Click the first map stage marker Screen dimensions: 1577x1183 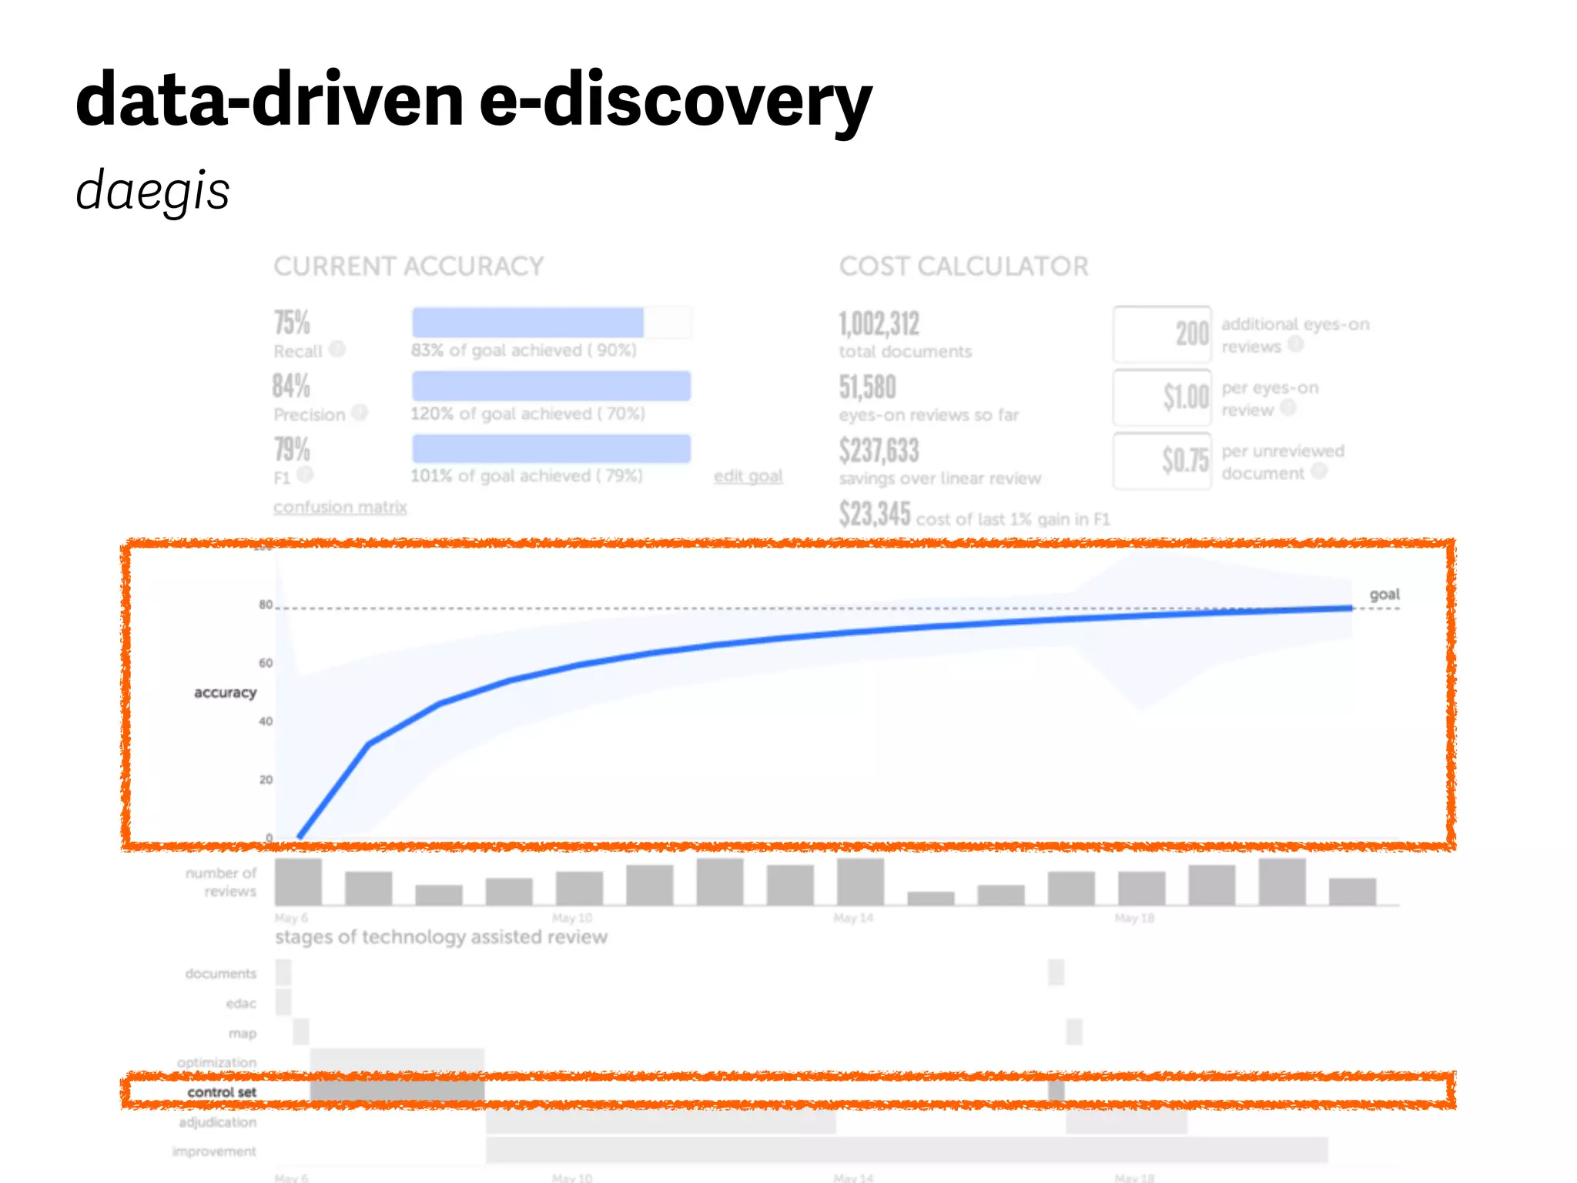tap(301, 1032)
